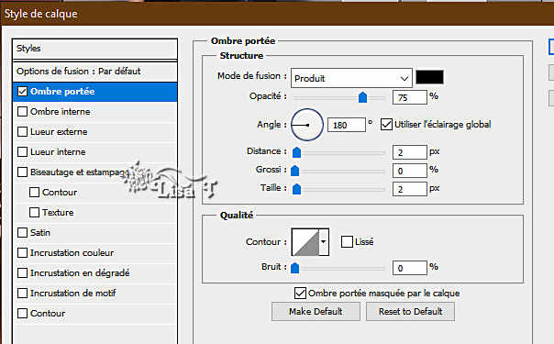Click the Angle value field showing 180
The height and width of the screenshot is (344, 554).
(x=347, y=125)
